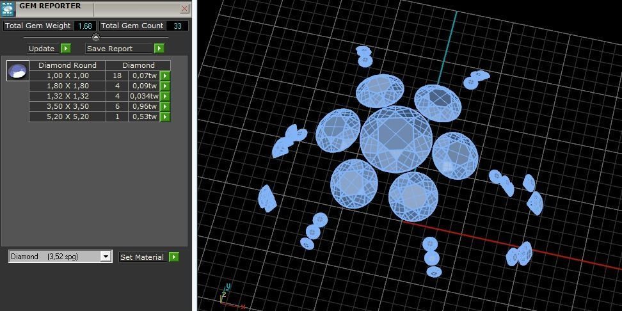The image size is (622, 311).
Task: Click green arrow on the 0,034tw row
Action: click(x=165, y=97)
